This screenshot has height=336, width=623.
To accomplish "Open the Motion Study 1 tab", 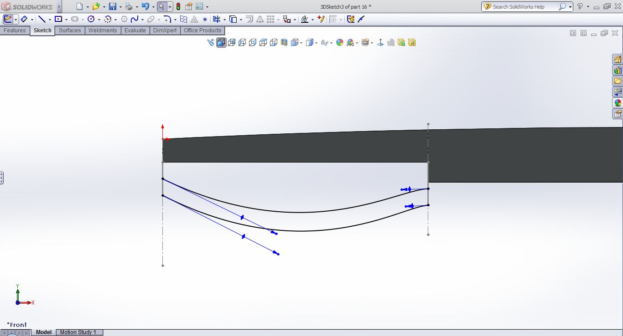I will (78, 332).
